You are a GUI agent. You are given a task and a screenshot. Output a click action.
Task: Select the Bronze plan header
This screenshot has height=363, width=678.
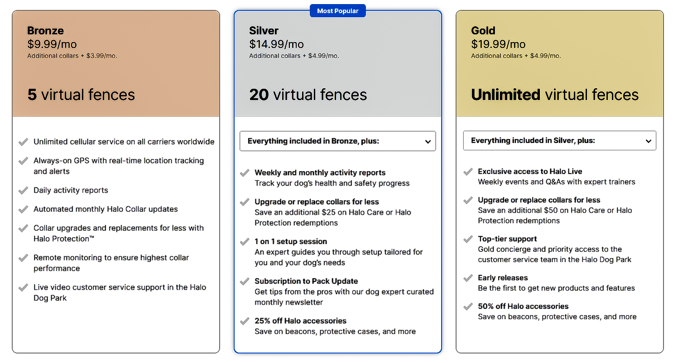click(x=45, y=31)
